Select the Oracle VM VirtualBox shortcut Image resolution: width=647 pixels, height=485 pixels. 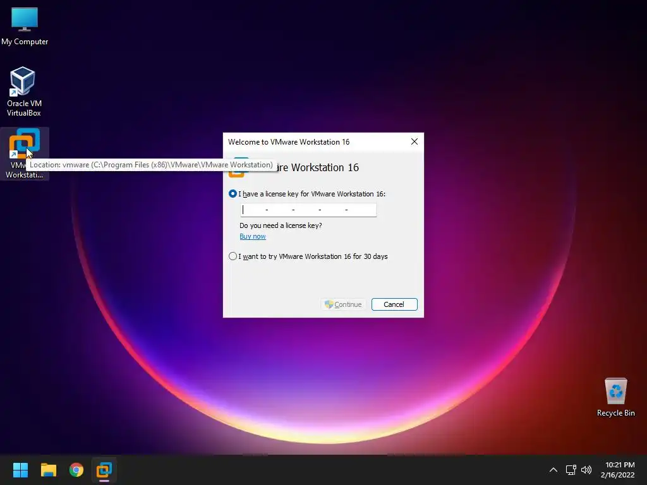(24, 92)
